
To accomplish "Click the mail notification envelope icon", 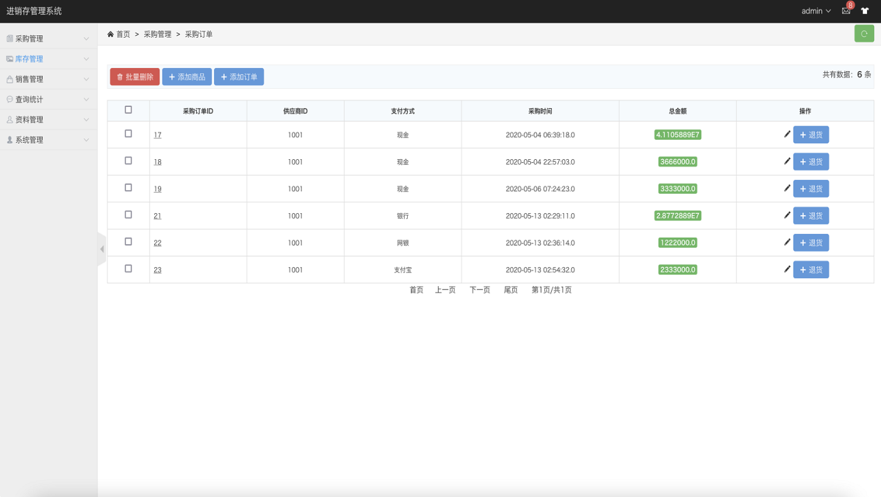I will coord(846,11).
